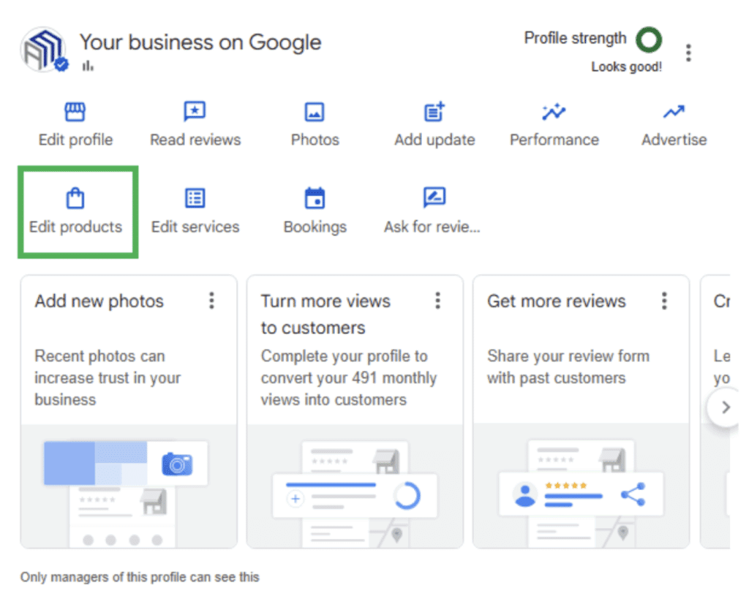Click Edit services label

point(195,227)
